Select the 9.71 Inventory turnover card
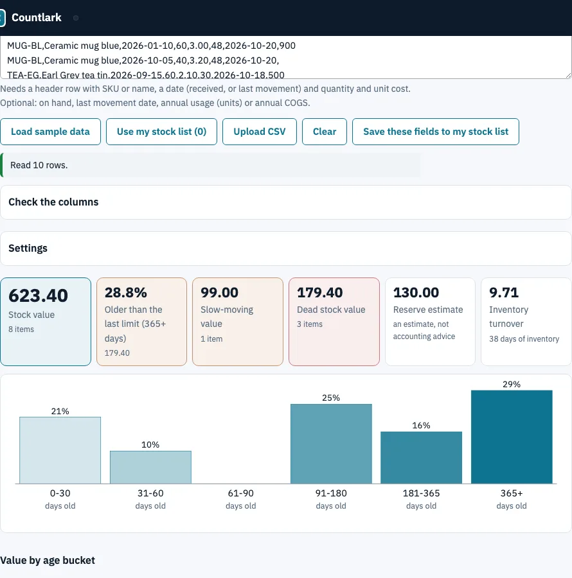The image size is (572, 578). tap(526, 322)
